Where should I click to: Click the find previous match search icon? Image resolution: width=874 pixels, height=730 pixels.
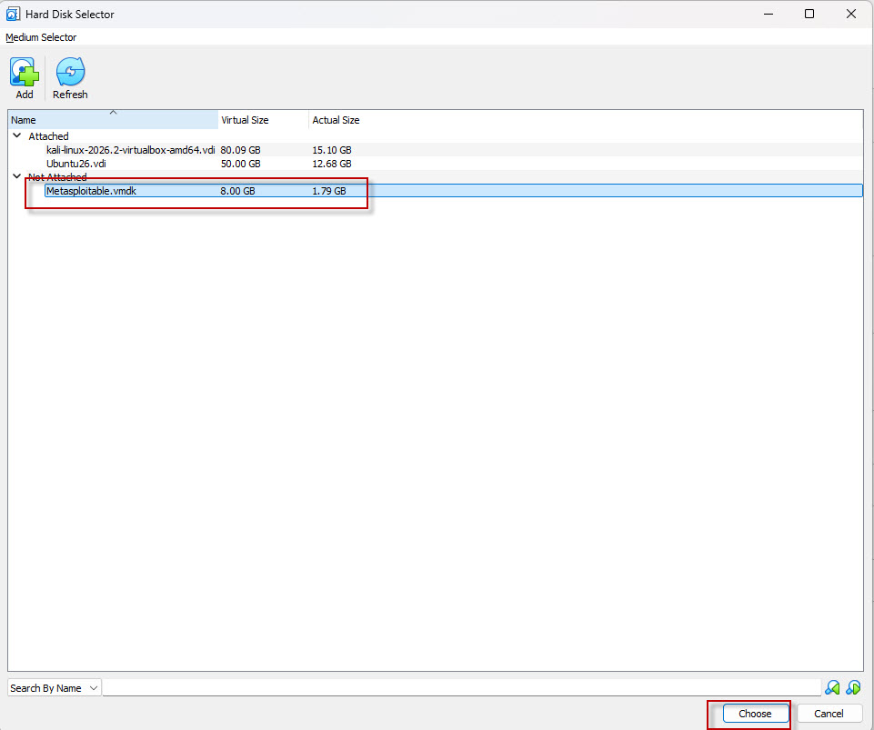(832, 687)
